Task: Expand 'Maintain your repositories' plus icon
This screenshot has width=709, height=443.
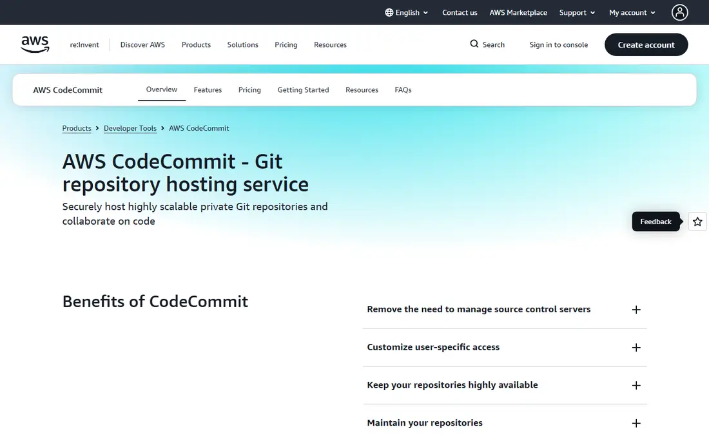Action: click(x=636, y=424)
